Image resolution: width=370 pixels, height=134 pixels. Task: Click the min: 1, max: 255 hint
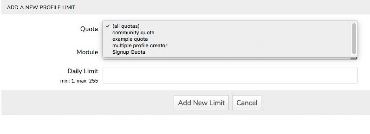point(79,81)
